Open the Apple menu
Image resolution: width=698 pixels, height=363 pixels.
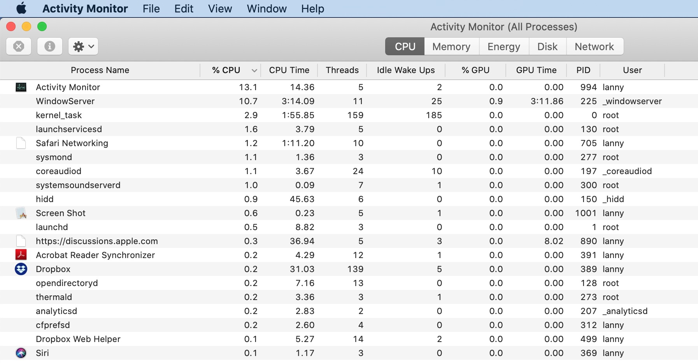(21, 8)
